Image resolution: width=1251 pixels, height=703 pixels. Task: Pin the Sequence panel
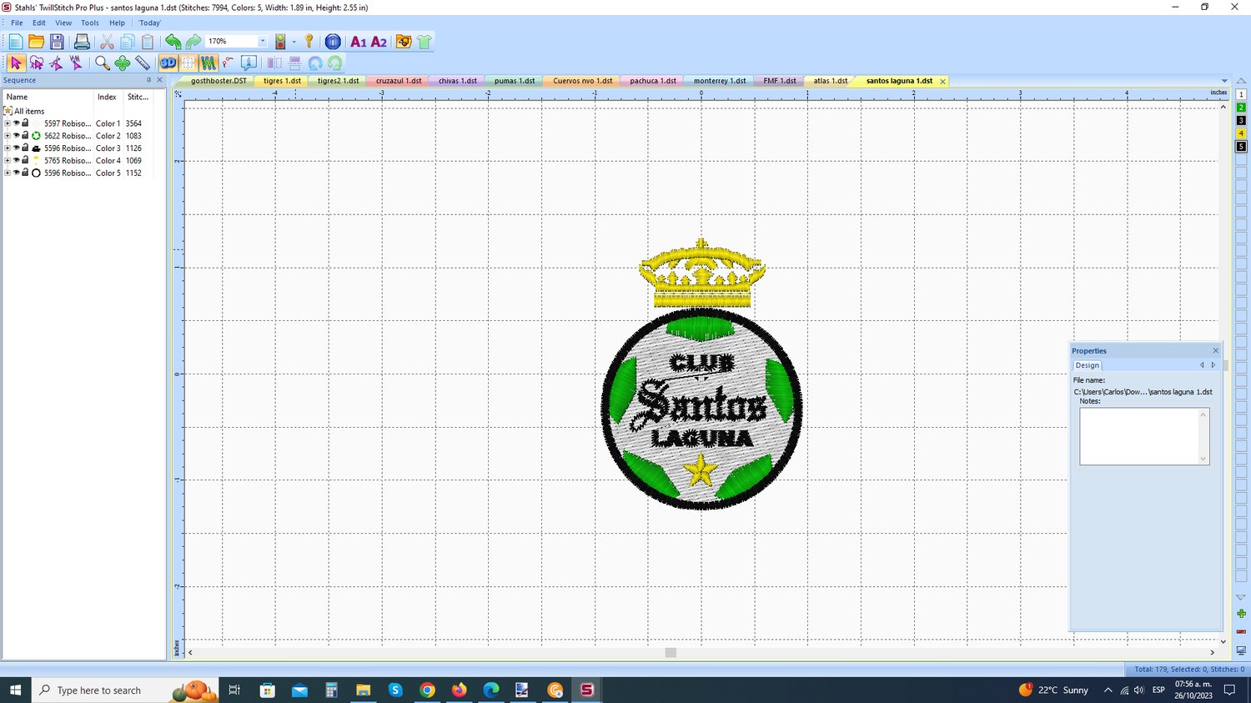click(148, 80)
